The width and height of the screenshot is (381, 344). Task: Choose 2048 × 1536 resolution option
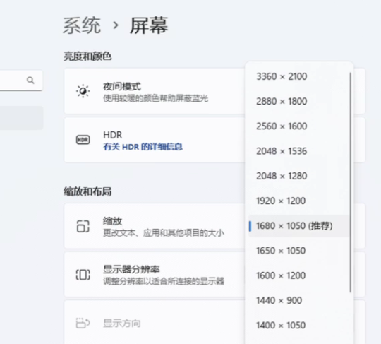298,151
